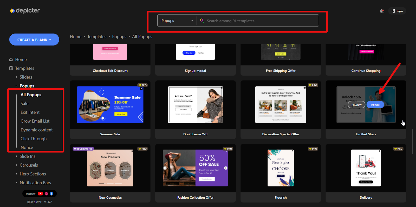Screen dimensions: 416x207
Task: Expand the Carousels tree section
Action: click(x=16, y=165)
